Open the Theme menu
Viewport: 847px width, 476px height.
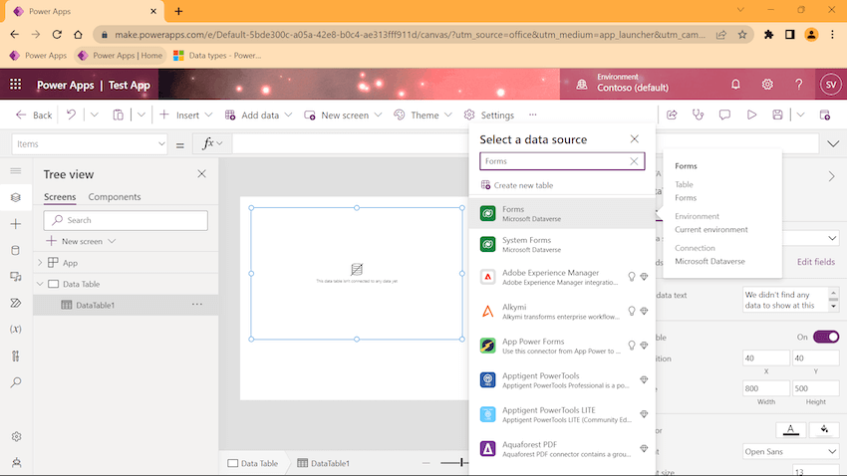pos(423,115)
